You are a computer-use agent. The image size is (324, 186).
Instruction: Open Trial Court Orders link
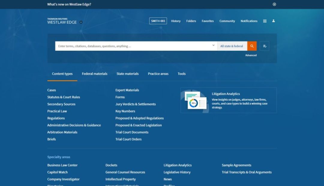click(x=128, y=139)
